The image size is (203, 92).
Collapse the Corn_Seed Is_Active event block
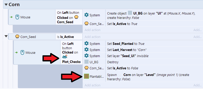coord(6,36)
